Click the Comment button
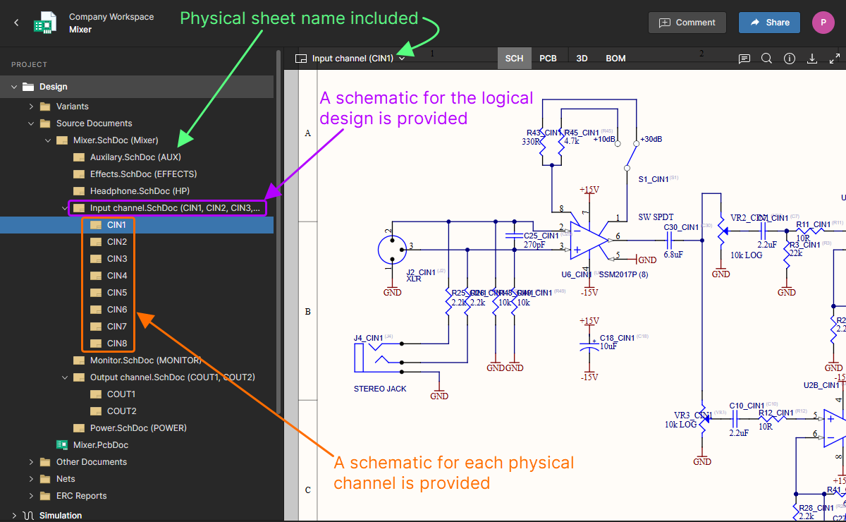The width and height of the screenshot is (846, 522). point(687,22)
